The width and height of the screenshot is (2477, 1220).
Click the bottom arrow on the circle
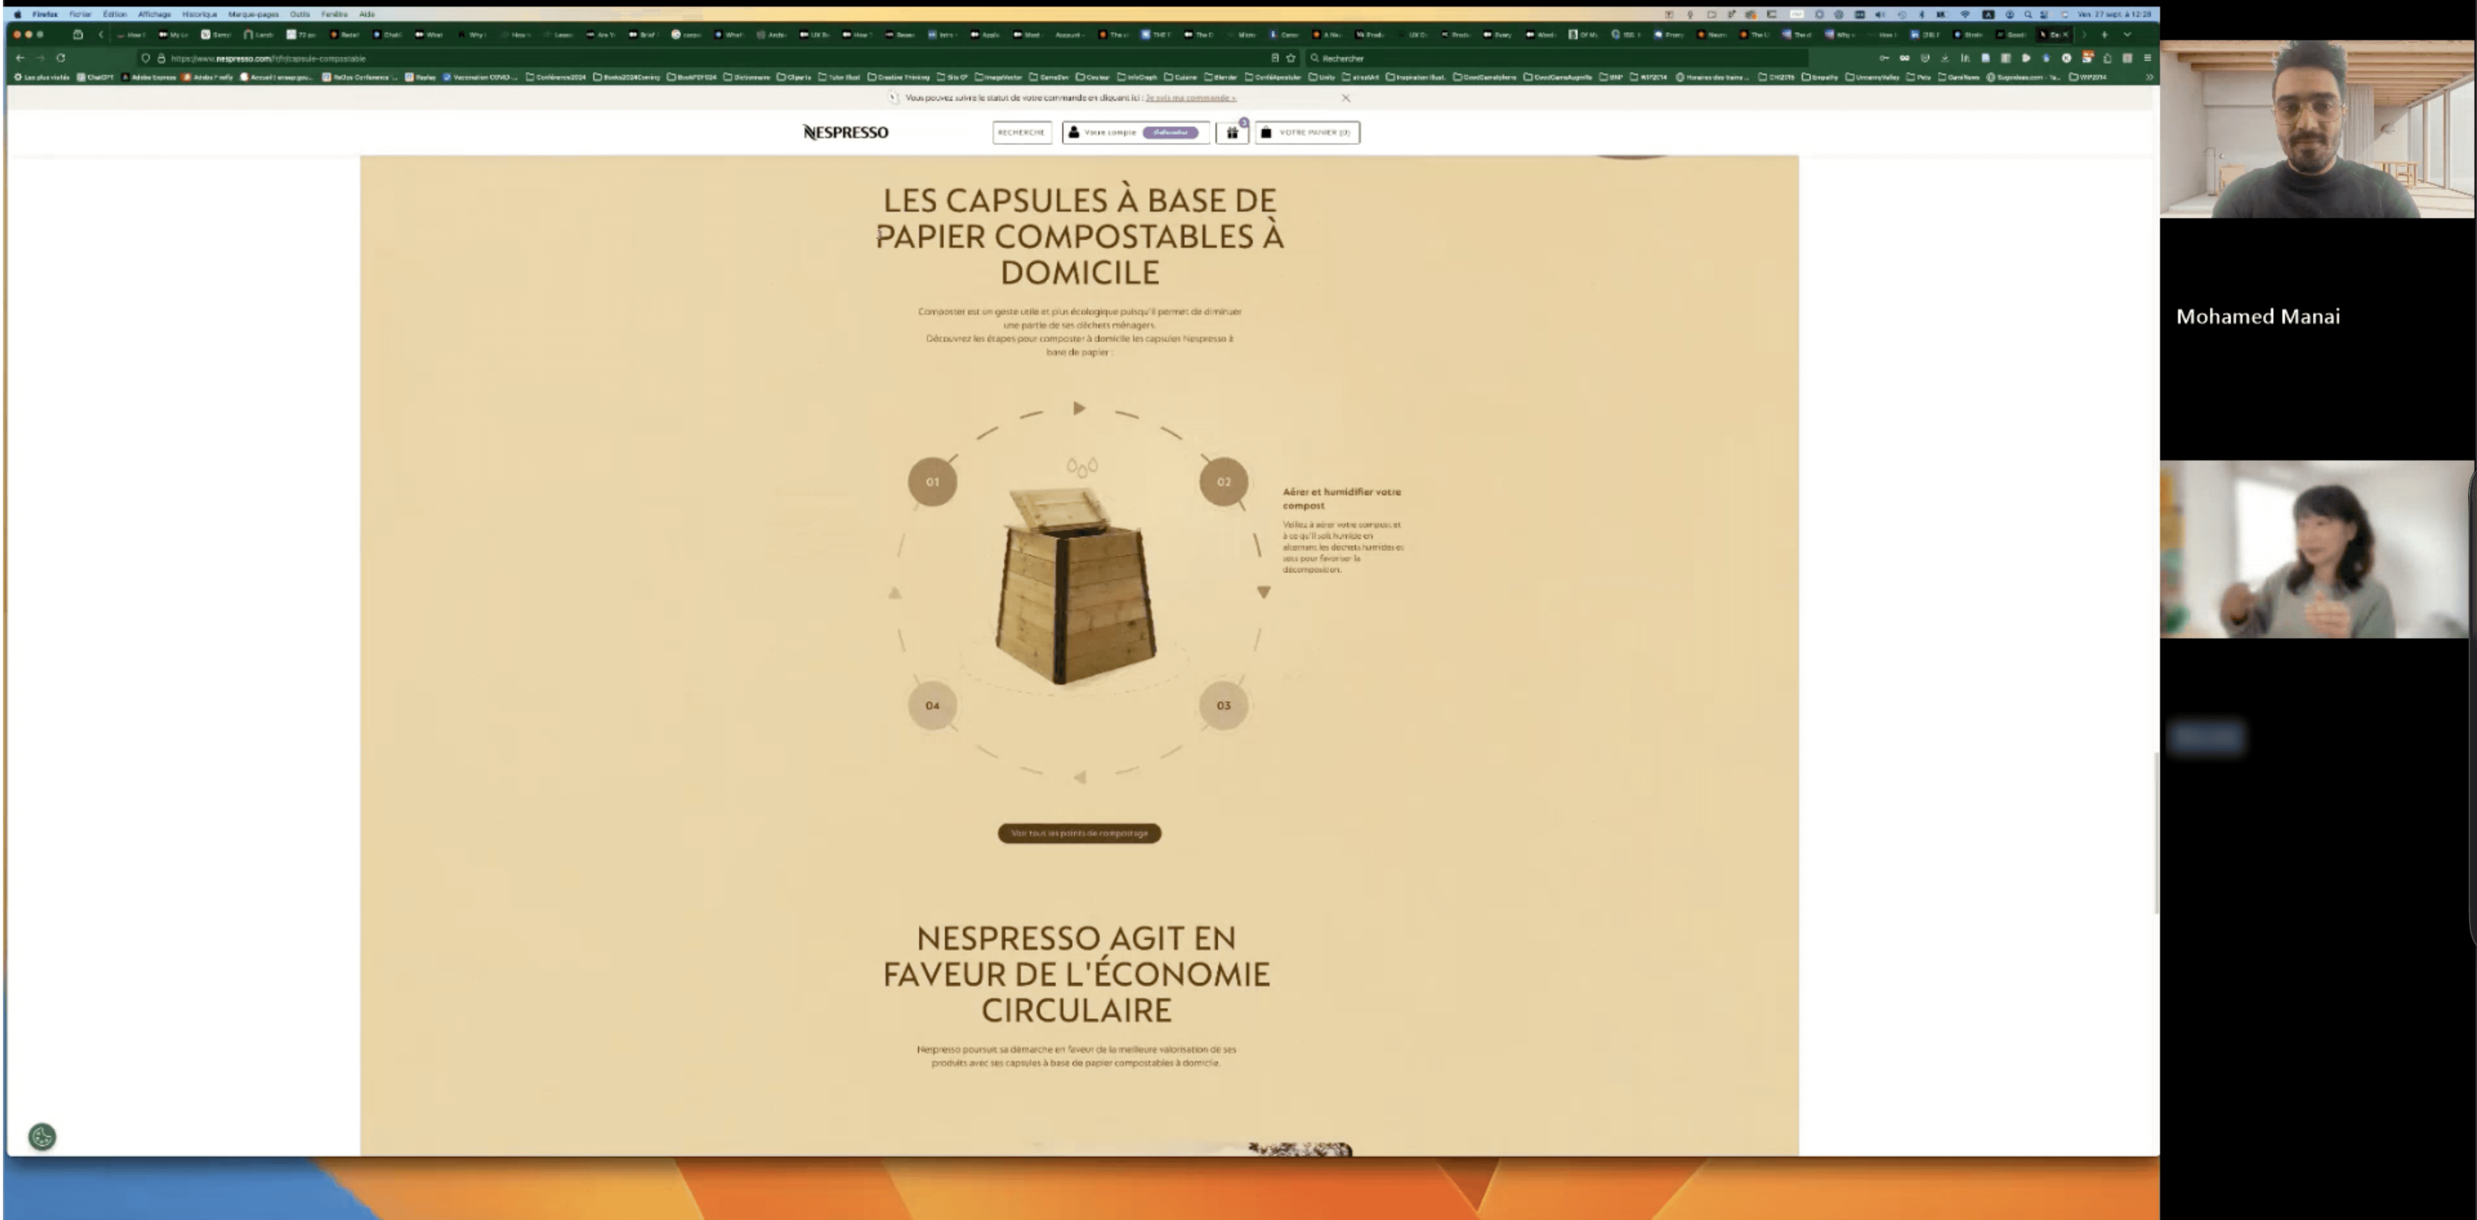1080,777
